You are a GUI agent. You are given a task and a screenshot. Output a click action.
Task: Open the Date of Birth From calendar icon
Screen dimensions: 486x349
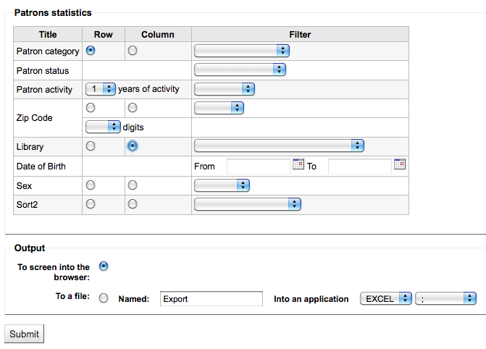[x=298, y=164]
